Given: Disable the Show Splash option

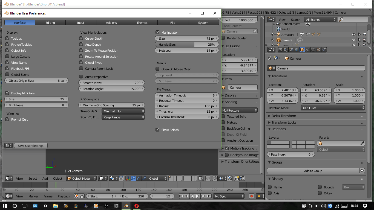Looking at the screenshot, I should pyautogui.click(x=158, y=130).
